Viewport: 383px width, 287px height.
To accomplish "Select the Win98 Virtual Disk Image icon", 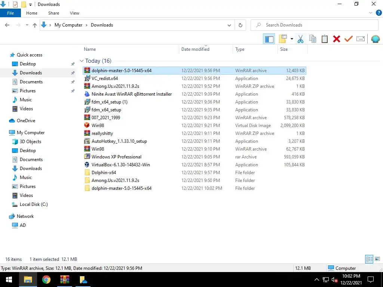I will [87, 125].
